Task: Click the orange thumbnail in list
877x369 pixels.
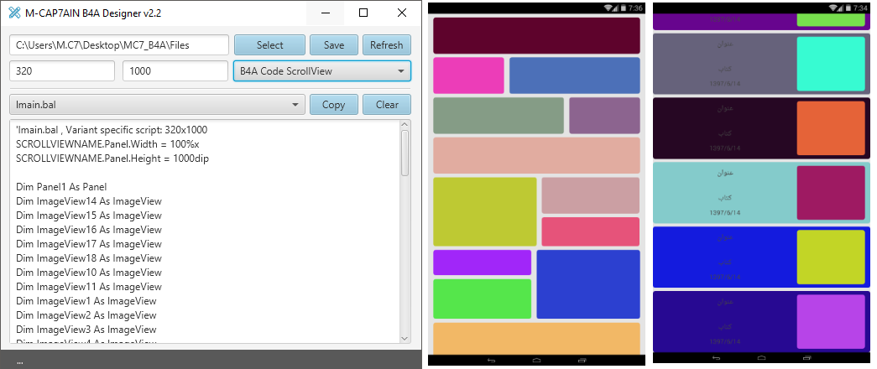Action: tap(830, 128)
